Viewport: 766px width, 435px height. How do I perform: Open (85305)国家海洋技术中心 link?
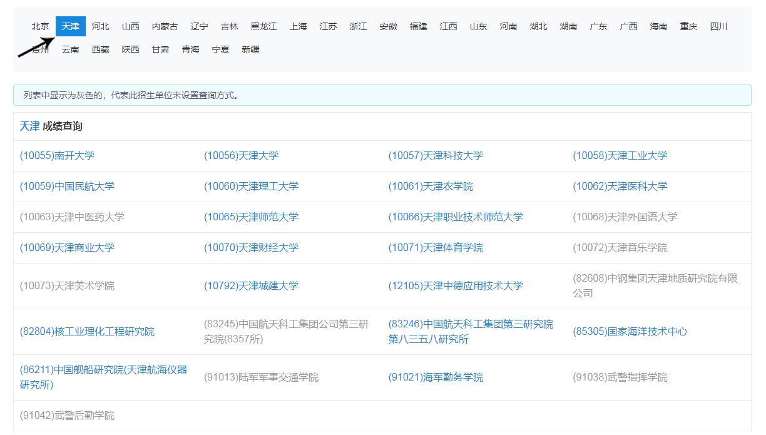pyautogui.click(x=630, y=332)
